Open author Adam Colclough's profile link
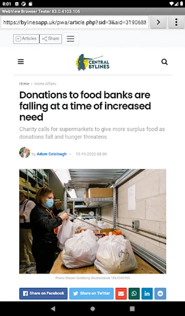This screenshot has width=185, height=316. 52,154
